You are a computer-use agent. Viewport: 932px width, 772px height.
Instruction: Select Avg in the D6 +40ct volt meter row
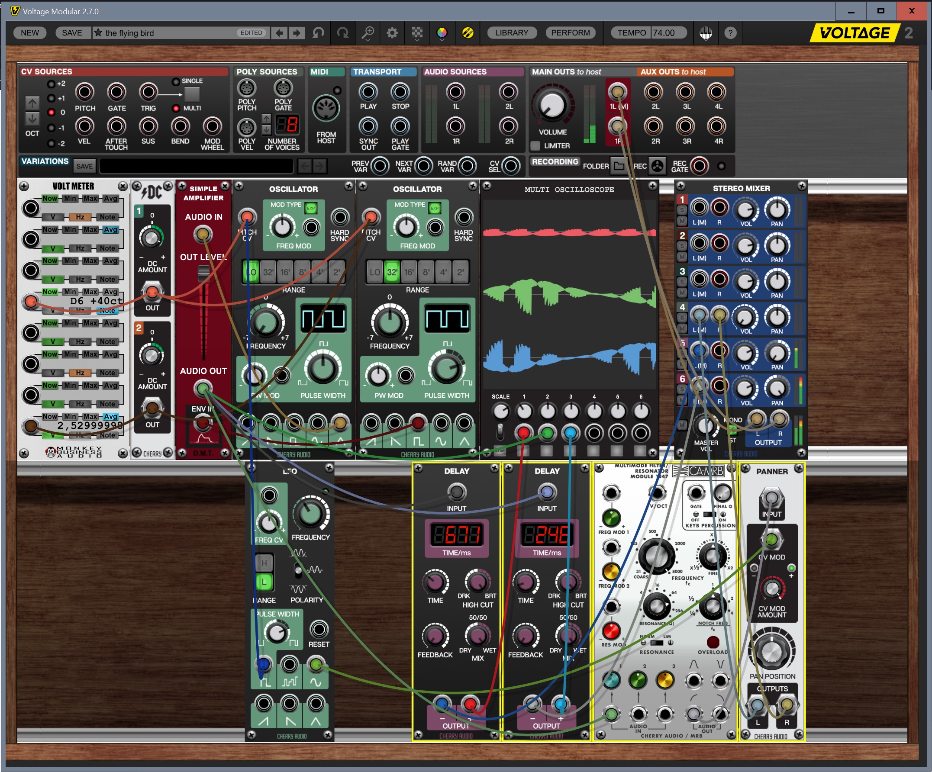pyautogui.click(x=110, y=292)
